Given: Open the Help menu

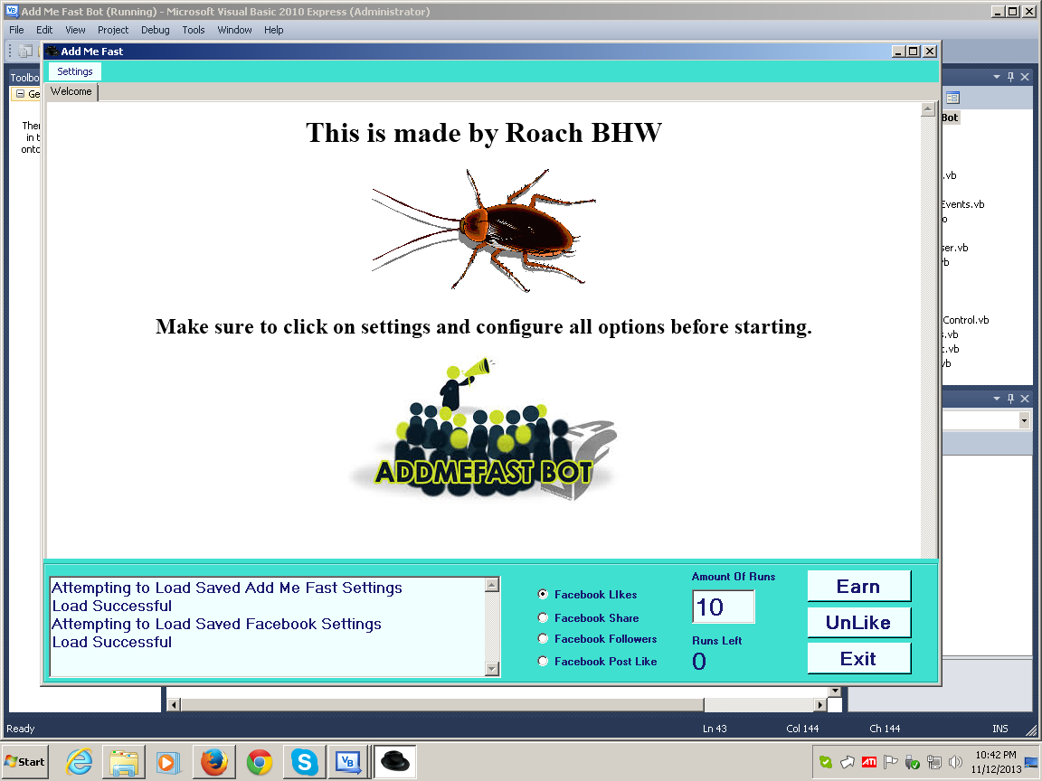Looking at the screenshot, I should pos(274,30).
